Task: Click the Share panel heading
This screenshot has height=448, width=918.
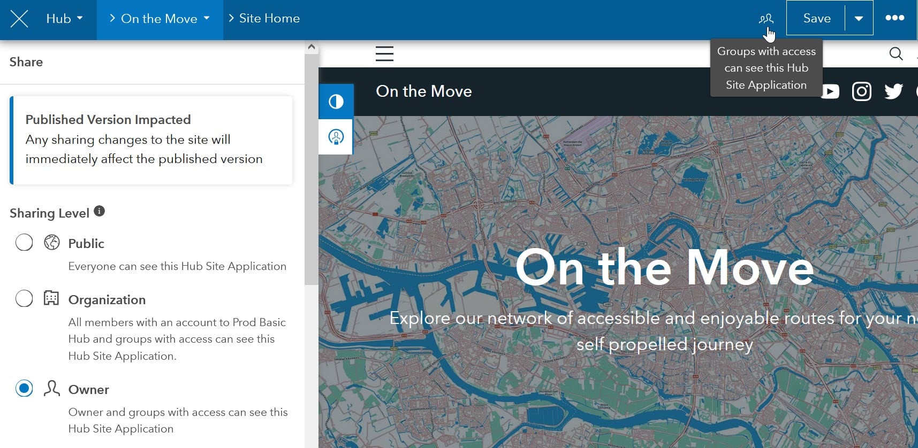Action: click(x=26, y=62)
